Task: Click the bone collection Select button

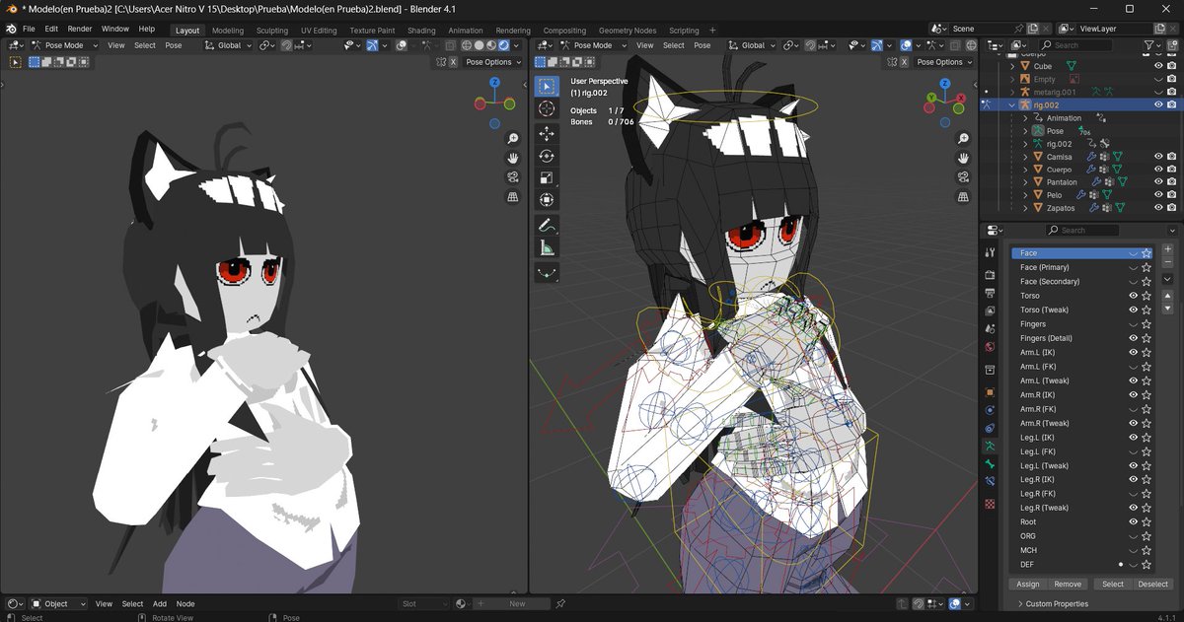Action: 1113,584
